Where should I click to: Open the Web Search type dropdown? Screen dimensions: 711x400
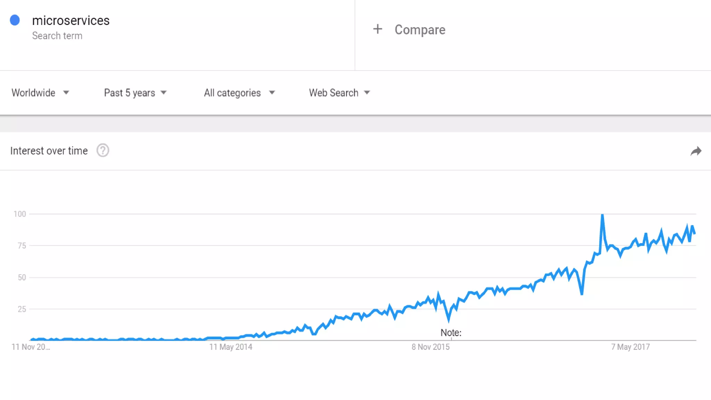point(334,93)
